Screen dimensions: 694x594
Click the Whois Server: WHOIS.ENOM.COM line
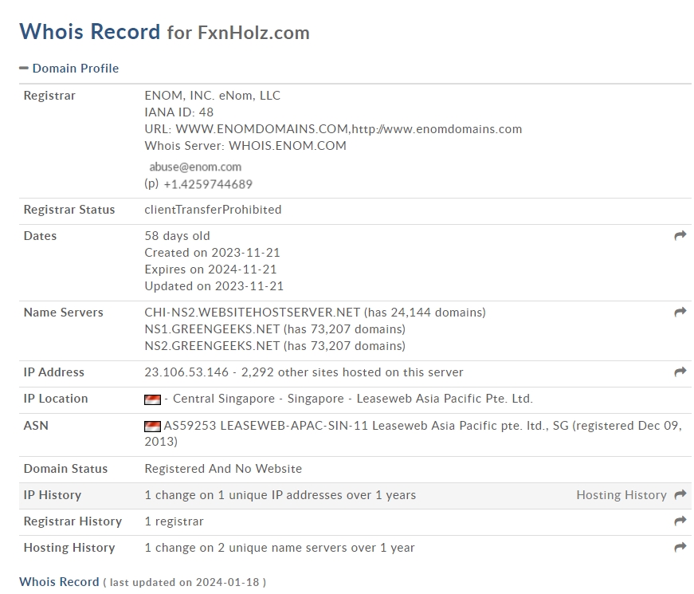tap(245, 146)
